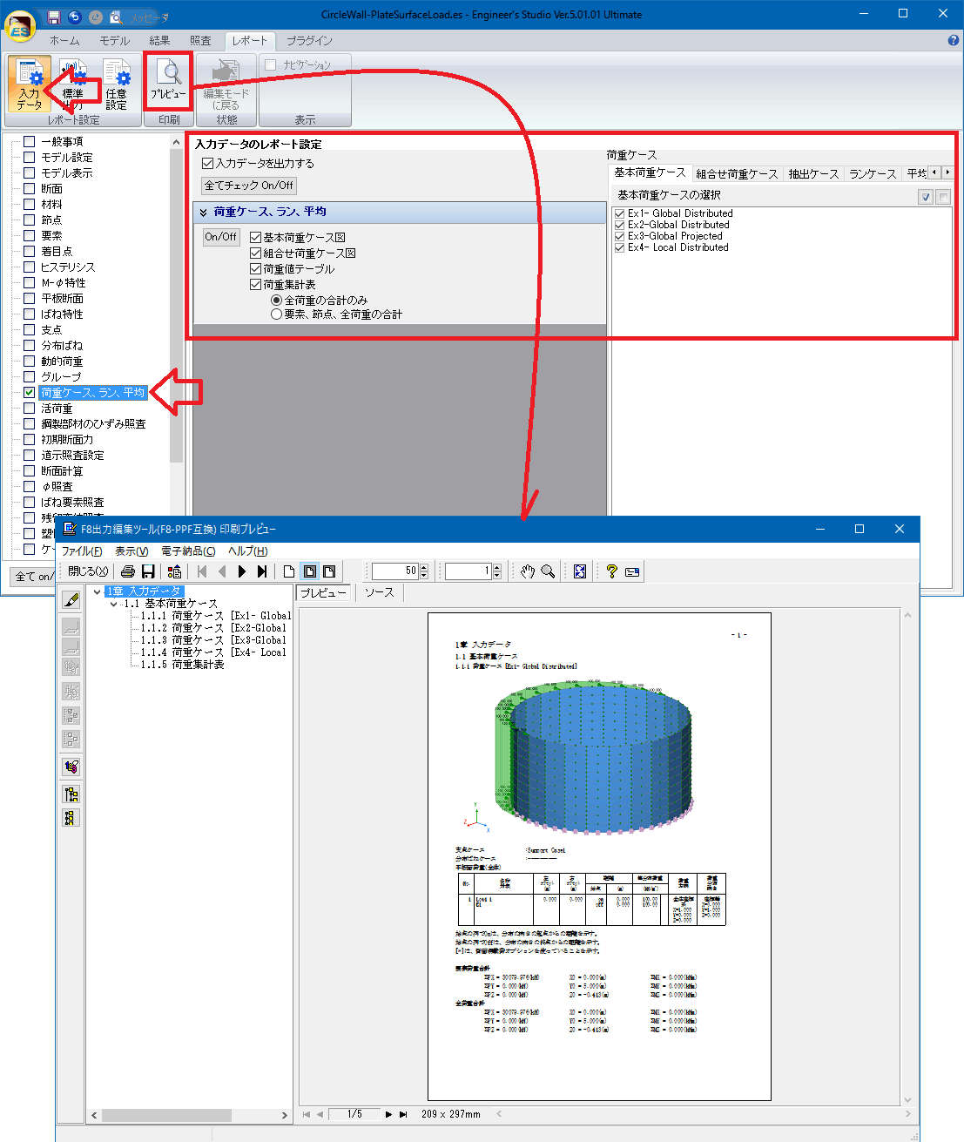
Task: Click 全てチェック On/Off button
Action: click(249, 186)
